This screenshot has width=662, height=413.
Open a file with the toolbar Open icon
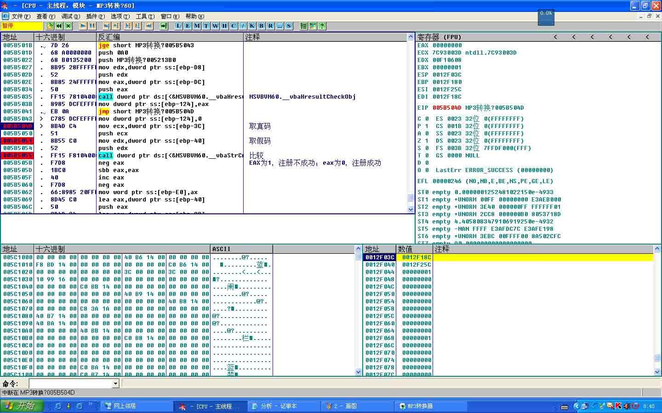pos(50,26)
